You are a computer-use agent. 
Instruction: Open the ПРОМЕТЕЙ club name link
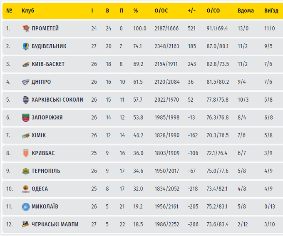[x=45, y=28]
